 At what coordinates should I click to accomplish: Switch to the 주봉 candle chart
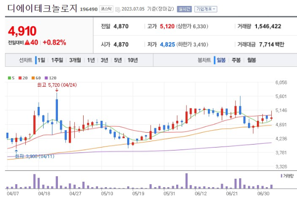236,60
